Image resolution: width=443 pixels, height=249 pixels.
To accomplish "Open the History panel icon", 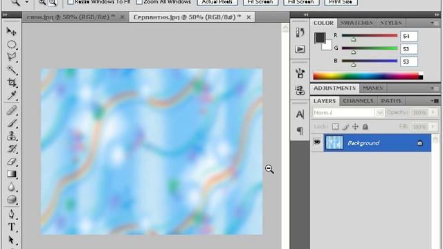I will click(x=300, y=33).
